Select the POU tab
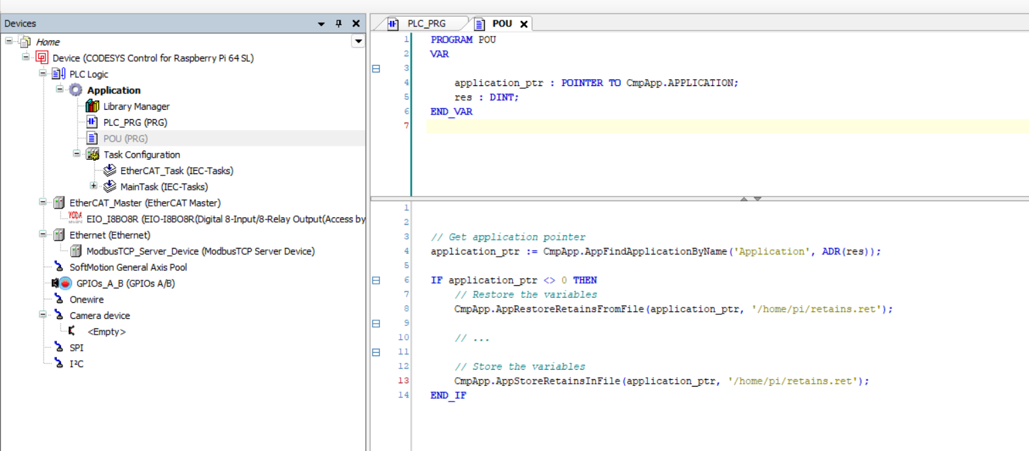 [x=501, y=23]
